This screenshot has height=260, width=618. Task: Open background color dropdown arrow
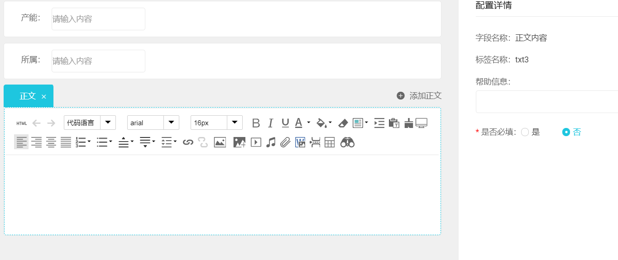coord(330,123)
